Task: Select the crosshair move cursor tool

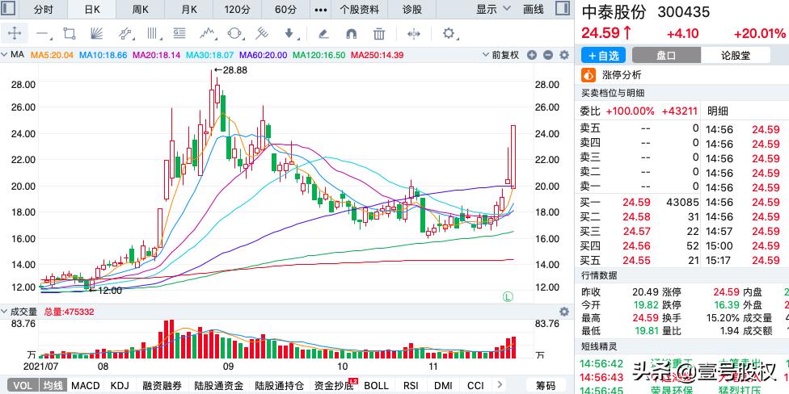Action: 15,34
